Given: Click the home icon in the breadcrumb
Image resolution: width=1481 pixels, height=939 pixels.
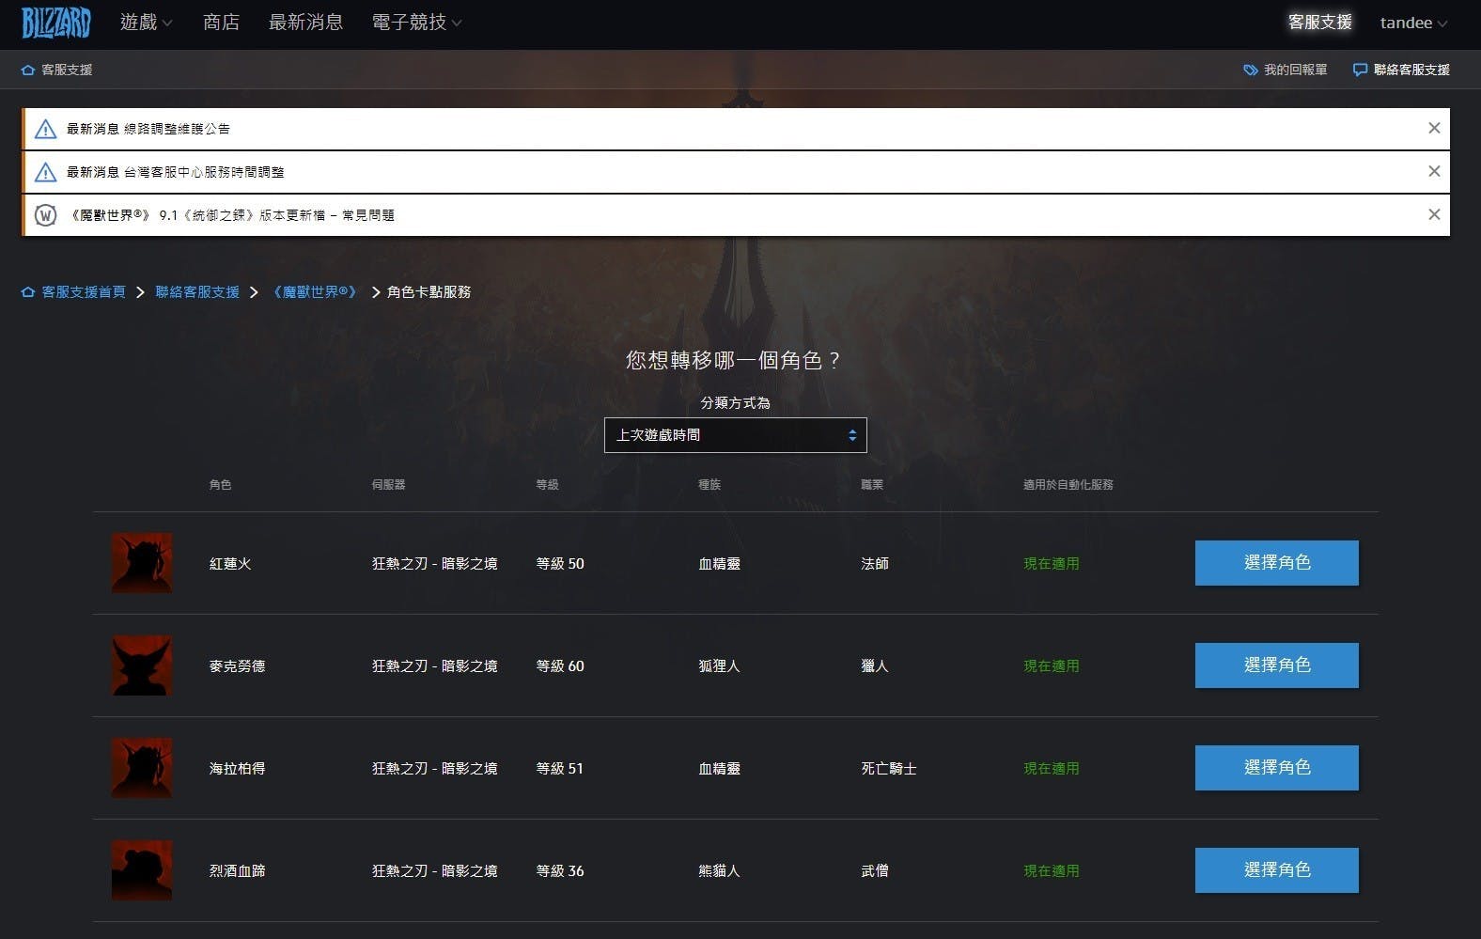Looking at the screenshot, I should (x=28, y=292).
